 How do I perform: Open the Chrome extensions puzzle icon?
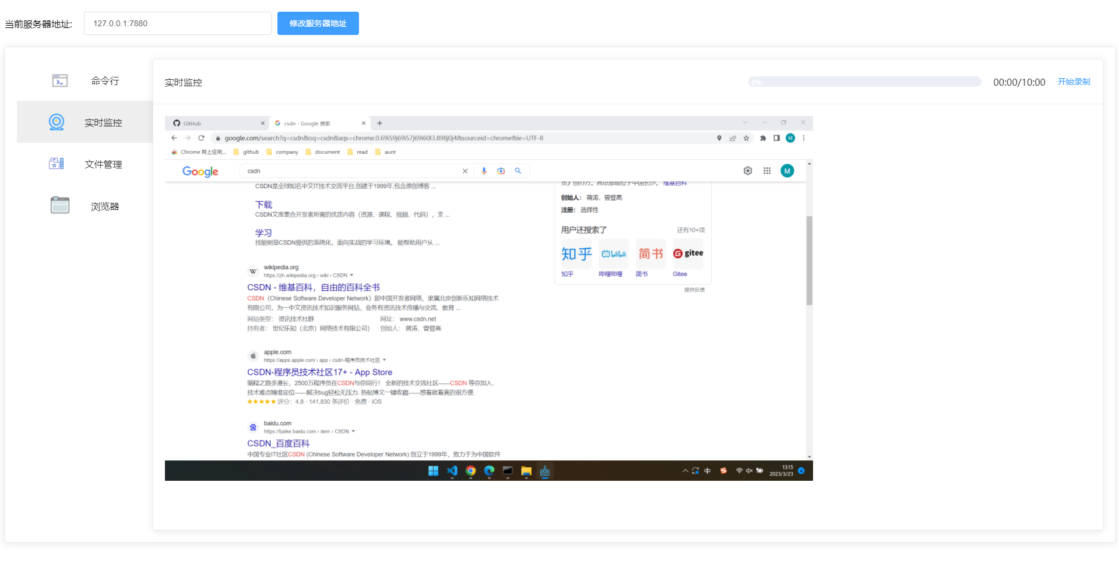[x=763, y=138]
